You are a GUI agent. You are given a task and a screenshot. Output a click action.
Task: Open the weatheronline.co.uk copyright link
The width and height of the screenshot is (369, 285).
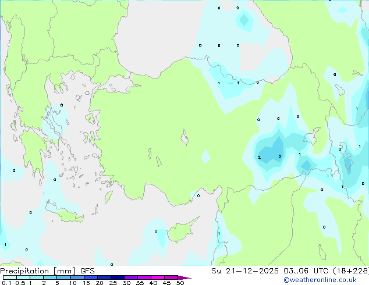320,280
